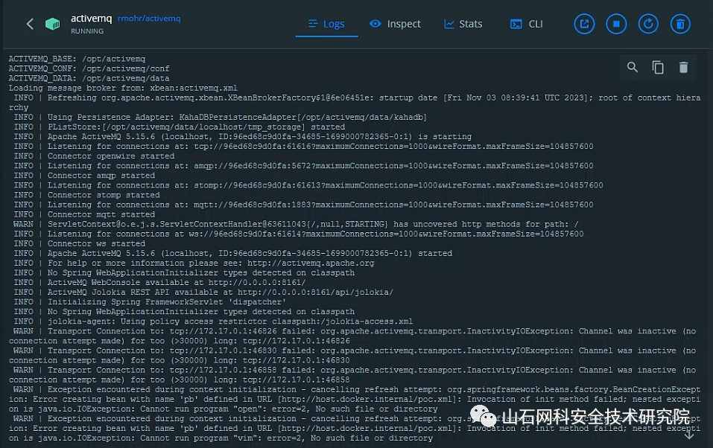This screenshot has height=448, width=713.
Task: Search the logs with magnifier icon
Action: 633,67
